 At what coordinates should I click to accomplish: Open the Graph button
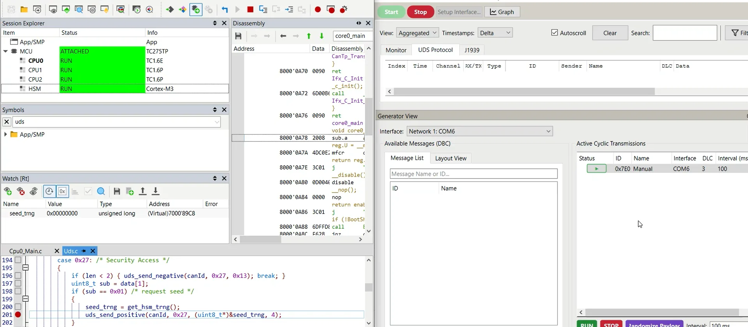502,12
